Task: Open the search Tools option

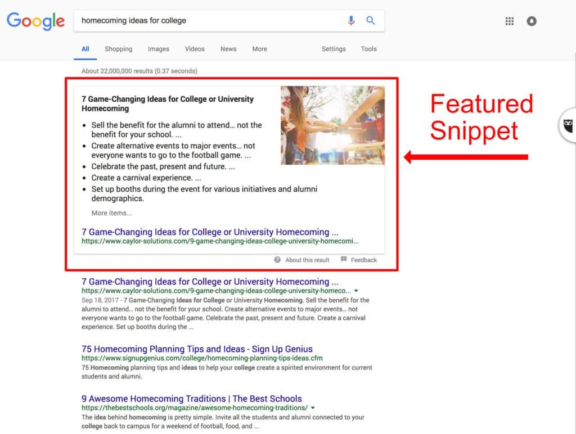Action: click(x=368, y=49)
